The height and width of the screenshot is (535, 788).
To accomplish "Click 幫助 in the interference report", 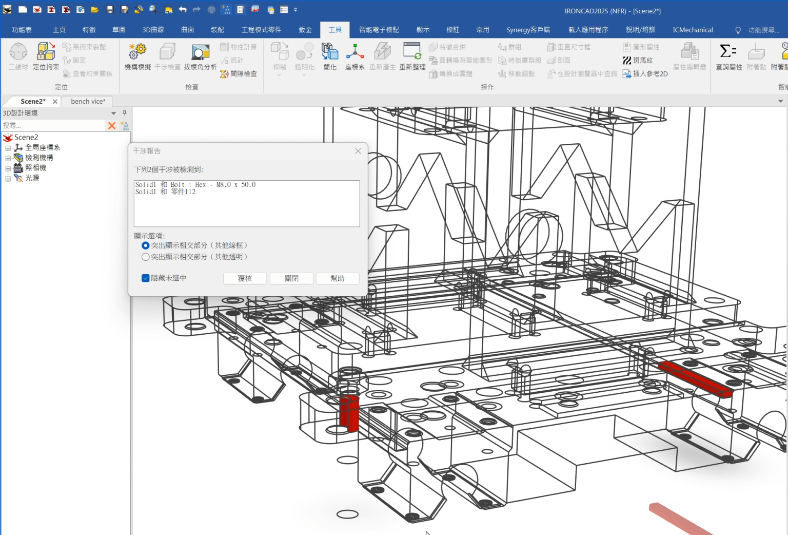I will click(337, 278).
